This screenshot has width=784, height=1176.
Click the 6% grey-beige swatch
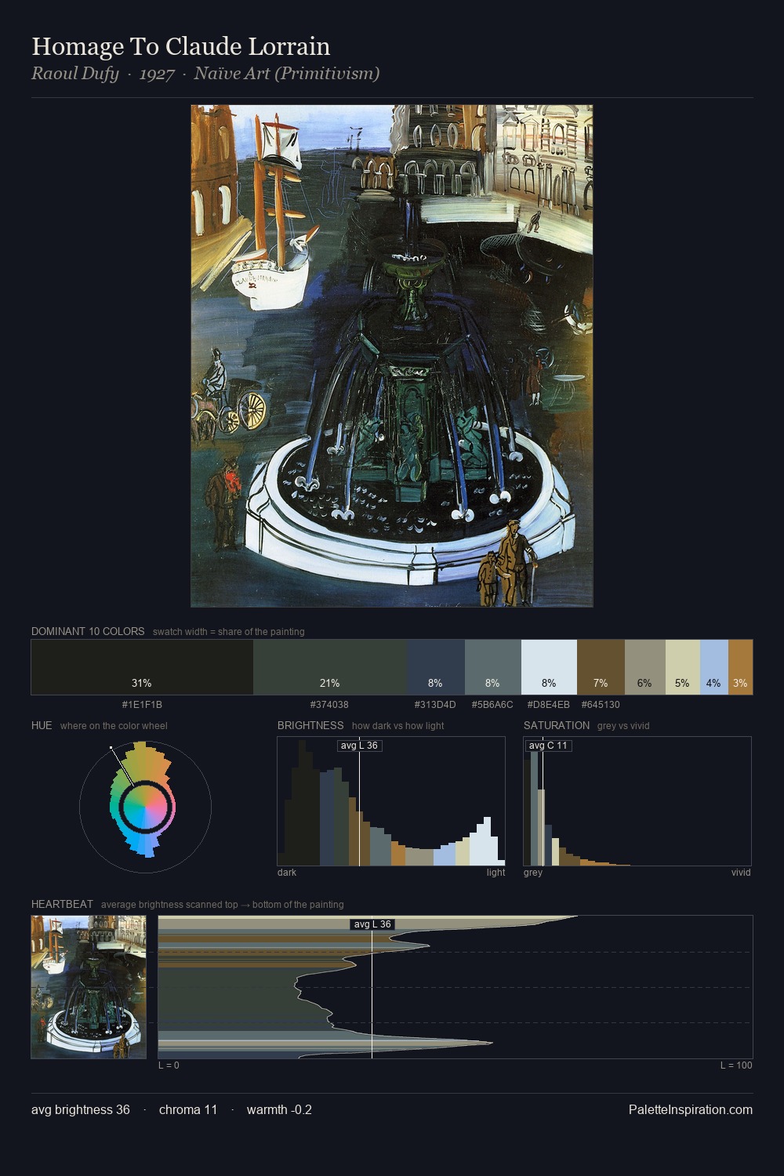[645, 667]
